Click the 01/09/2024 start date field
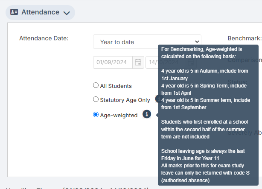 point(113,62)
